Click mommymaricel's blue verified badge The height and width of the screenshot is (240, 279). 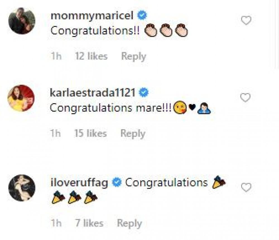tap(143, 16)
